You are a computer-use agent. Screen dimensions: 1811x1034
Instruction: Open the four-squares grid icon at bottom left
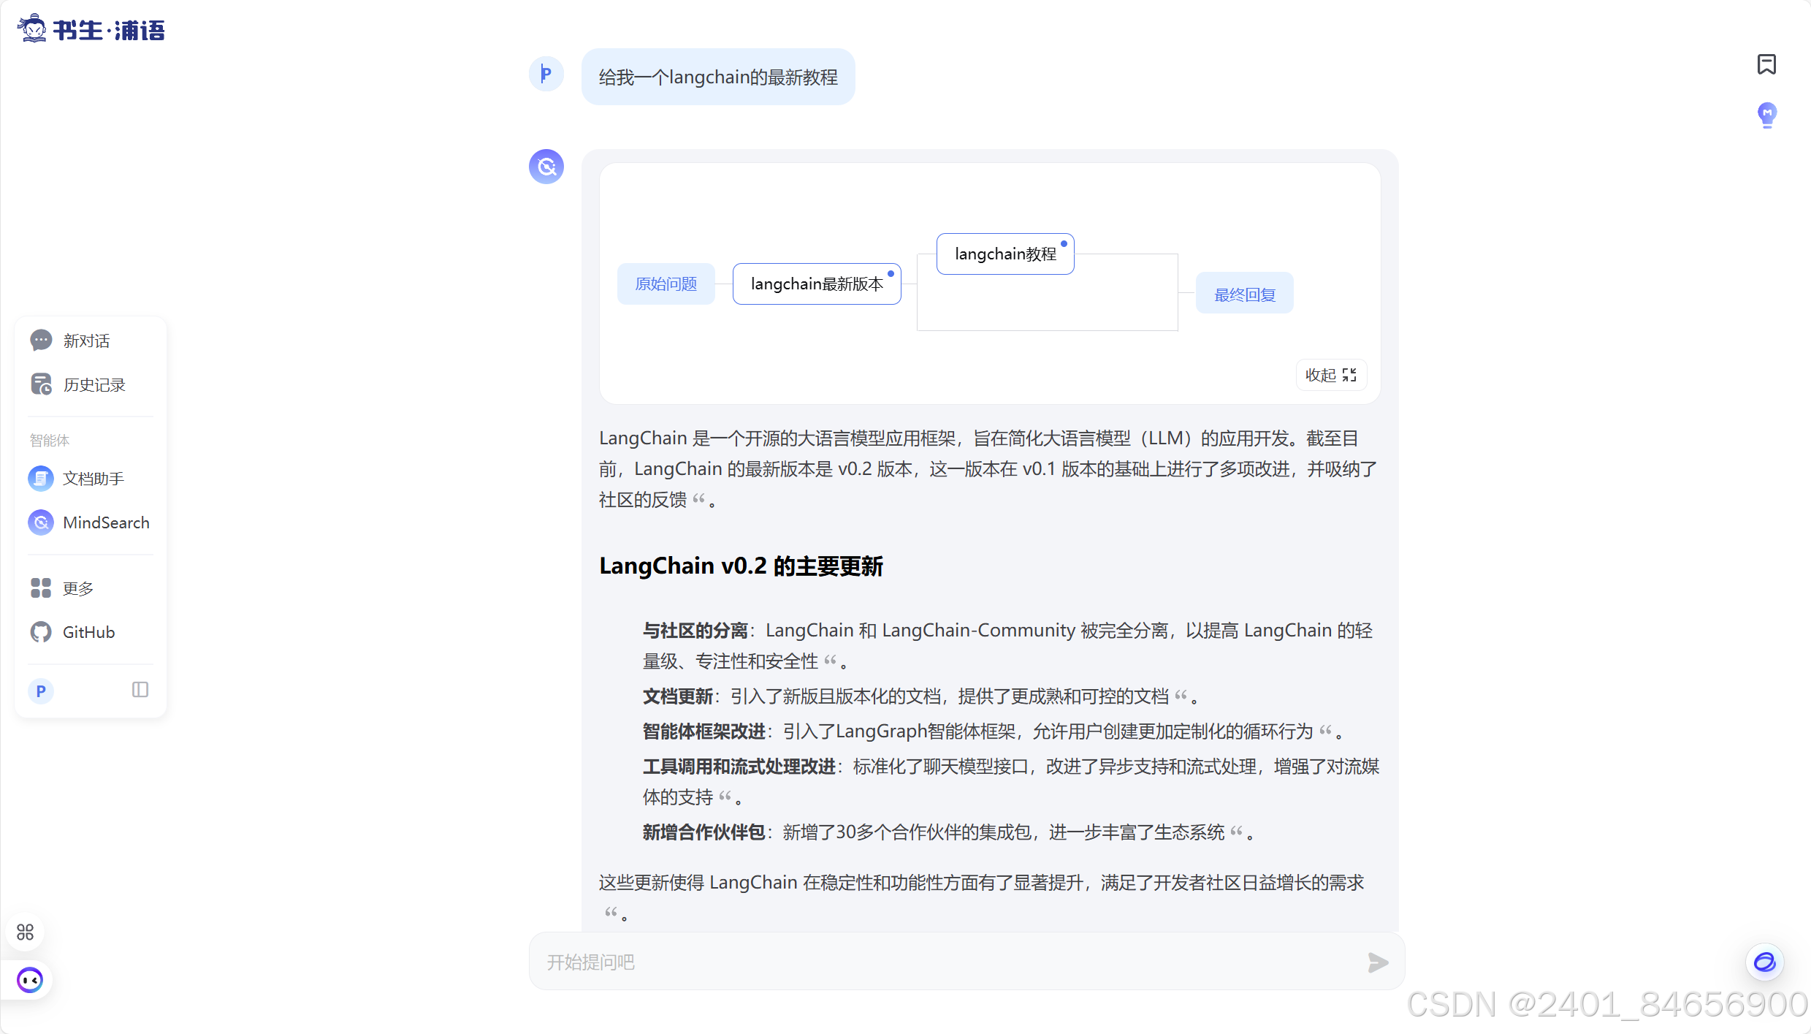25,932
